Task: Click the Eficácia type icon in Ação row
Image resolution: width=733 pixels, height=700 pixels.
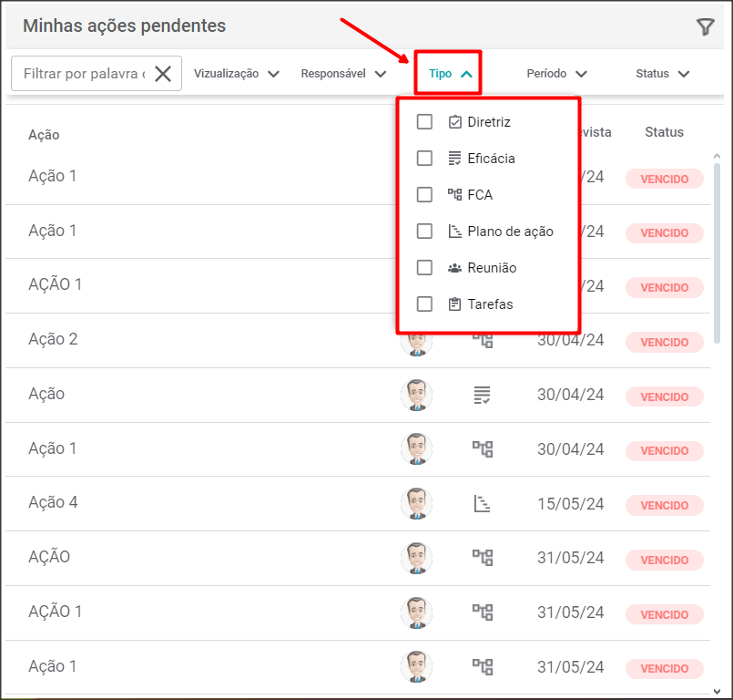Action: (x=482, y=395)
